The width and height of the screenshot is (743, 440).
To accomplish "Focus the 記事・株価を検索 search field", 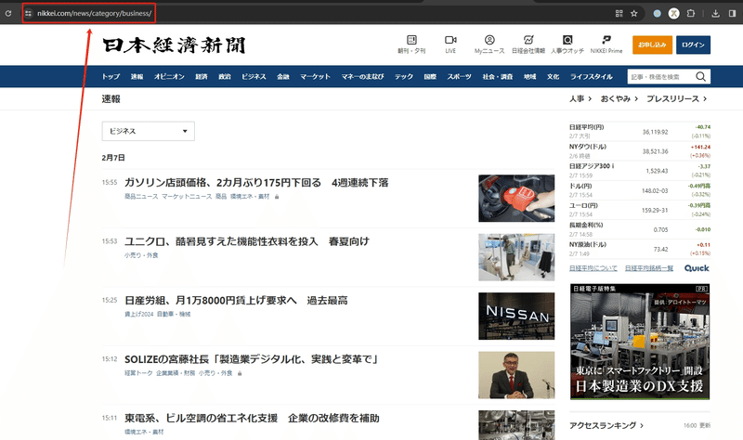I will click(x=661, y=76).
